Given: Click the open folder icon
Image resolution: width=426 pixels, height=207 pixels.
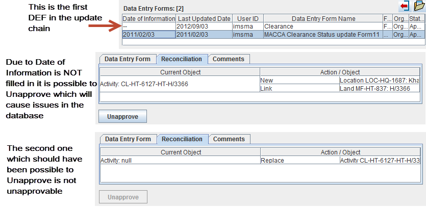Looking at the screenshot, I should point(418,6).
